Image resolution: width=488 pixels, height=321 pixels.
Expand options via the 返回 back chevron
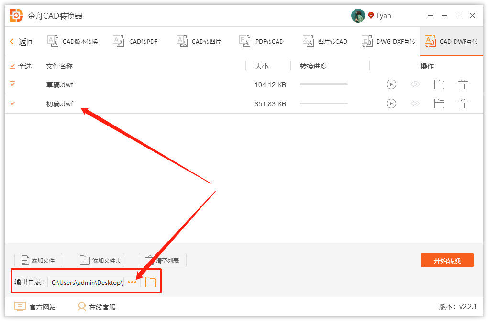click(x=11, y=41)
